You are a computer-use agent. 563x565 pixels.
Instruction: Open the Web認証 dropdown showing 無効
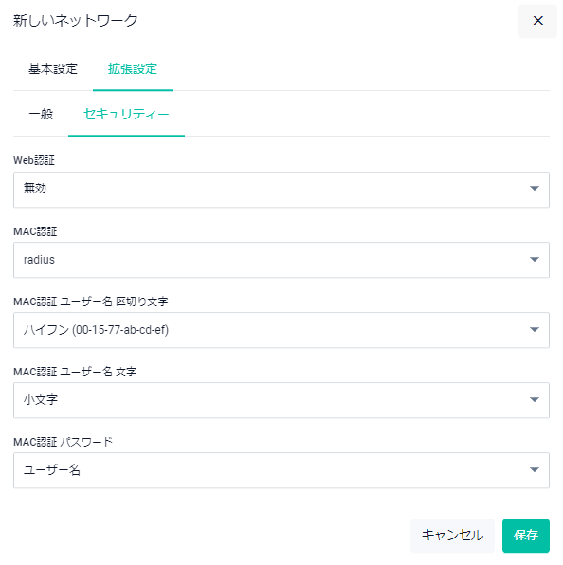[281, 190]
